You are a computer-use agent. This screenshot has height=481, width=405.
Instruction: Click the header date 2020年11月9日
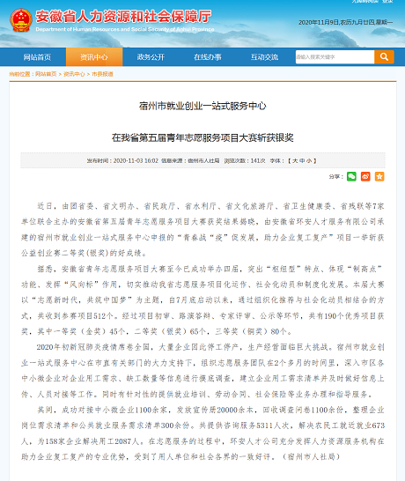click(x=319, y=22)
